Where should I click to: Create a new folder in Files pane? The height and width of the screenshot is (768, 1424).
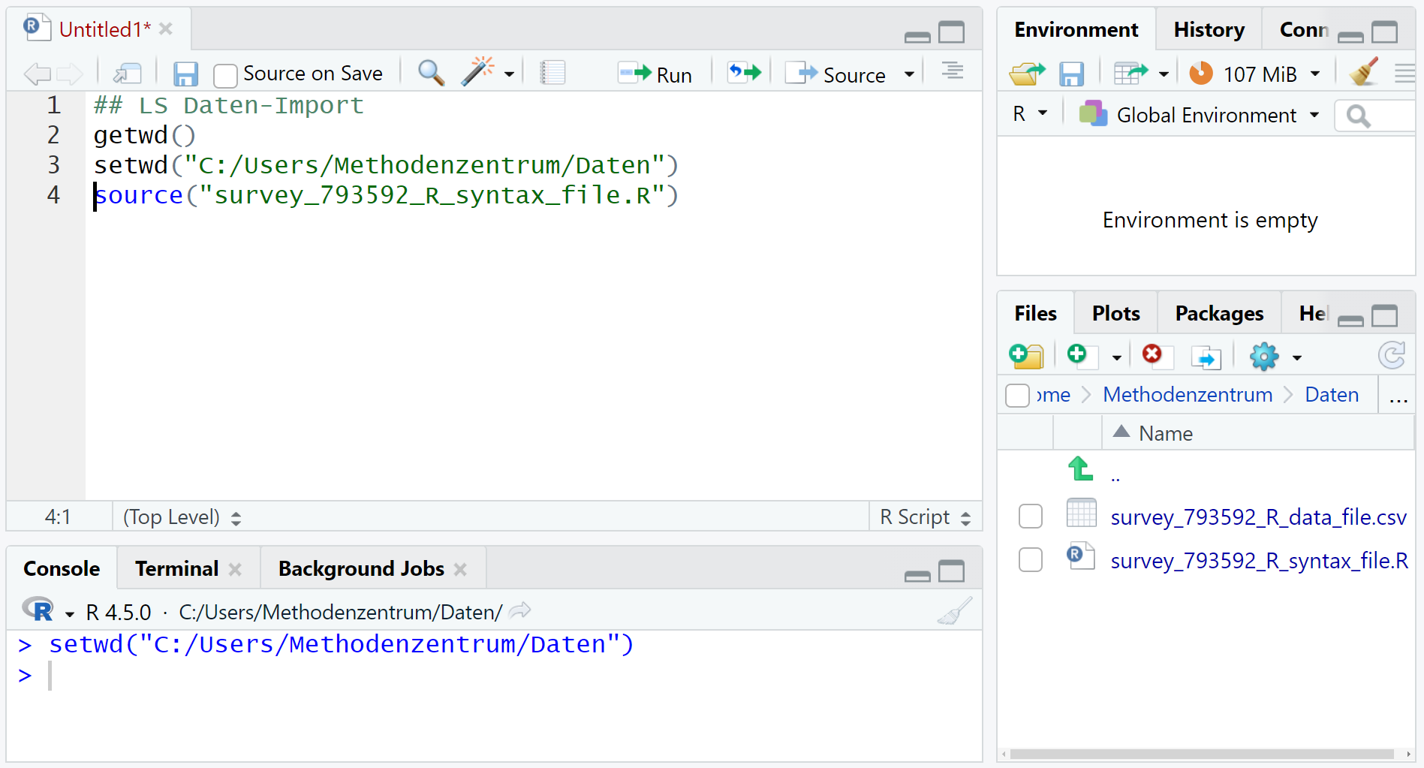coord(1025,356)
